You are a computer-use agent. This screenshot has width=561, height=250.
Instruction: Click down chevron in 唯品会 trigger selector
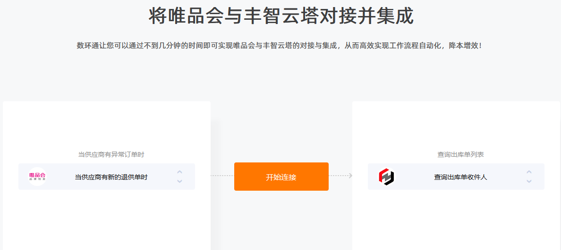tap(179, 181)
